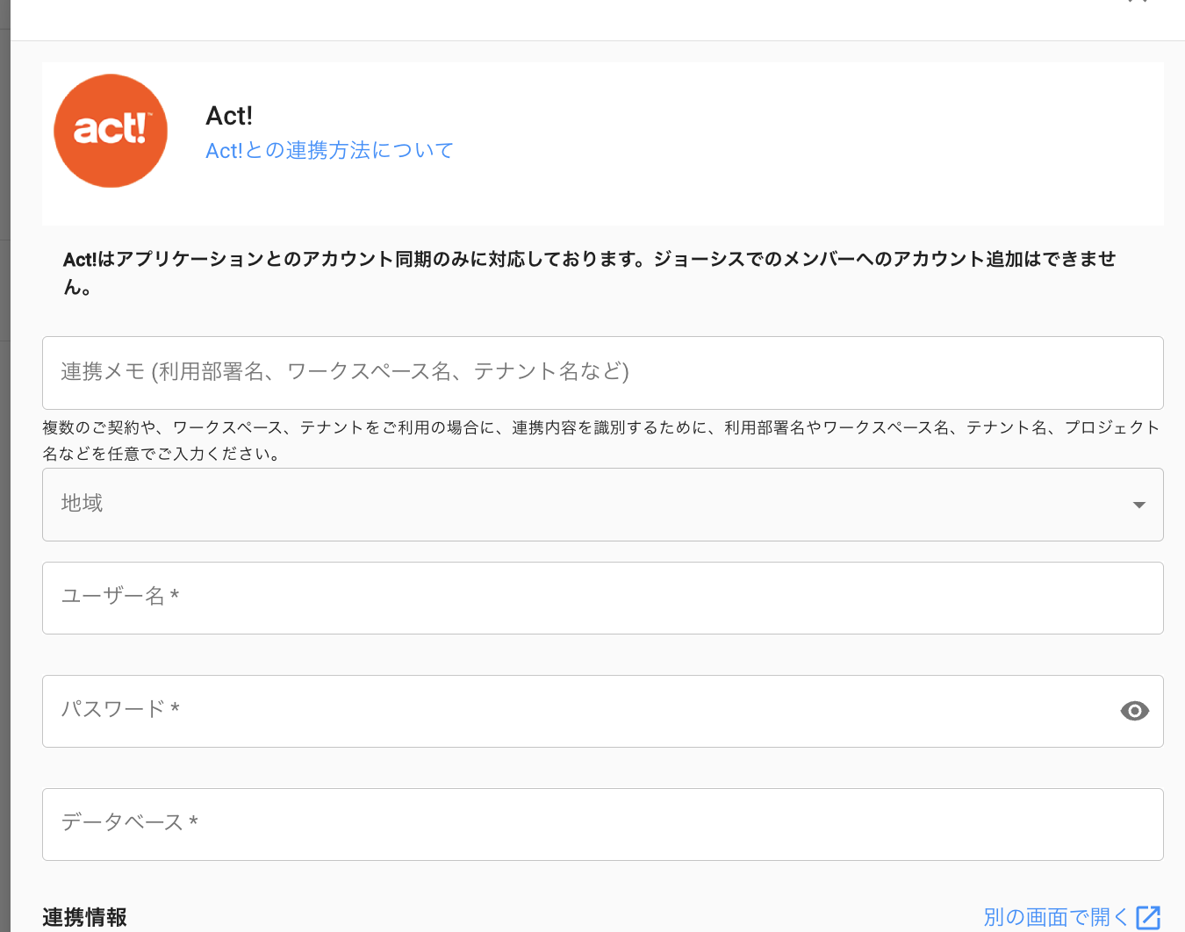1185x932 pixels.
Task: Click the 別の画面で開く link text
Action: (1055, 917)
